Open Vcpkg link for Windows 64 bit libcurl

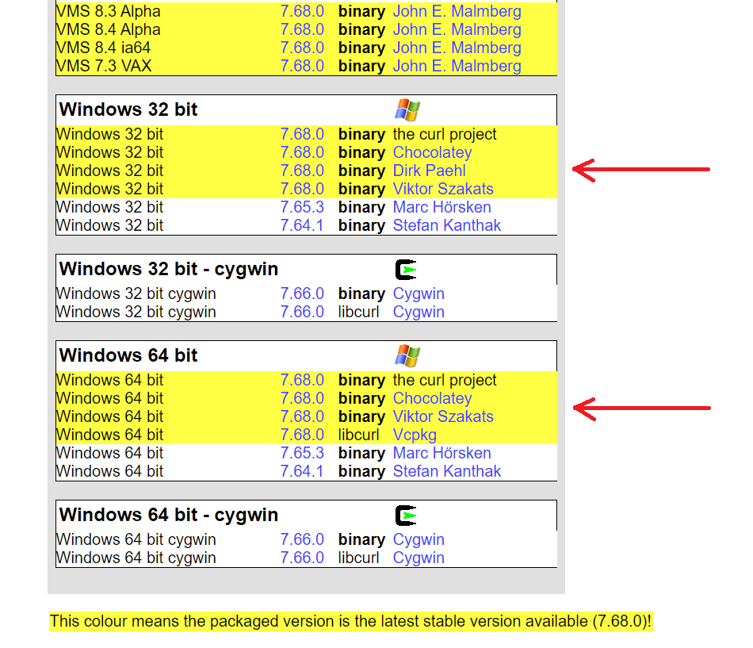[x=415, y=435]
